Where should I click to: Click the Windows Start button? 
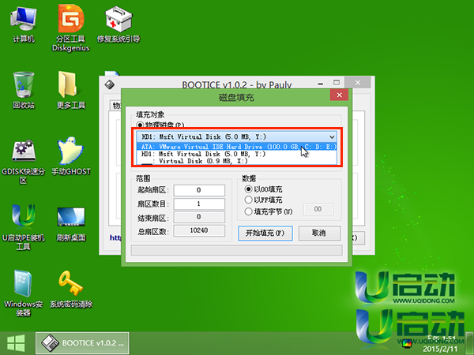pyautogui.click(x=17, y=343)
